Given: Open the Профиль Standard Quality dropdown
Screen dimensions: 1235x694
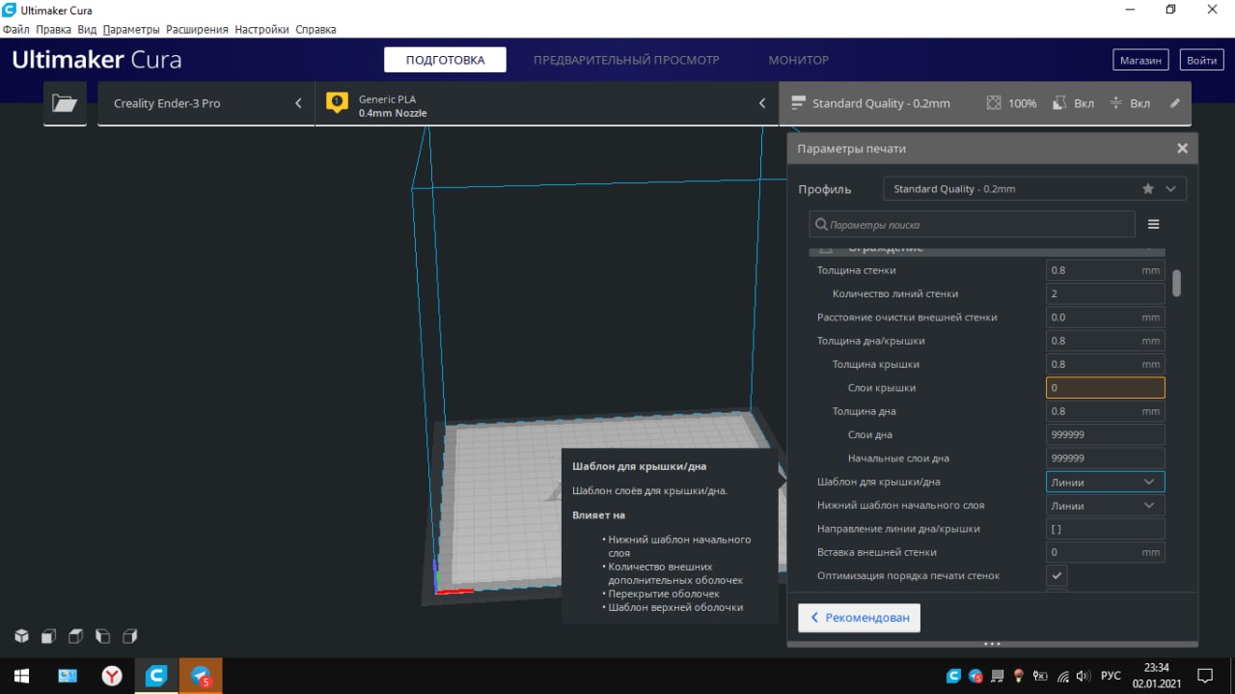Looking at the screenshot, I should tap(1034, 189).
